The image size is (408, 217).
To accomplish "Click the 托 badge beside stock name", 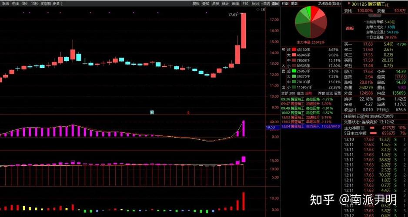I will [387, 5].
